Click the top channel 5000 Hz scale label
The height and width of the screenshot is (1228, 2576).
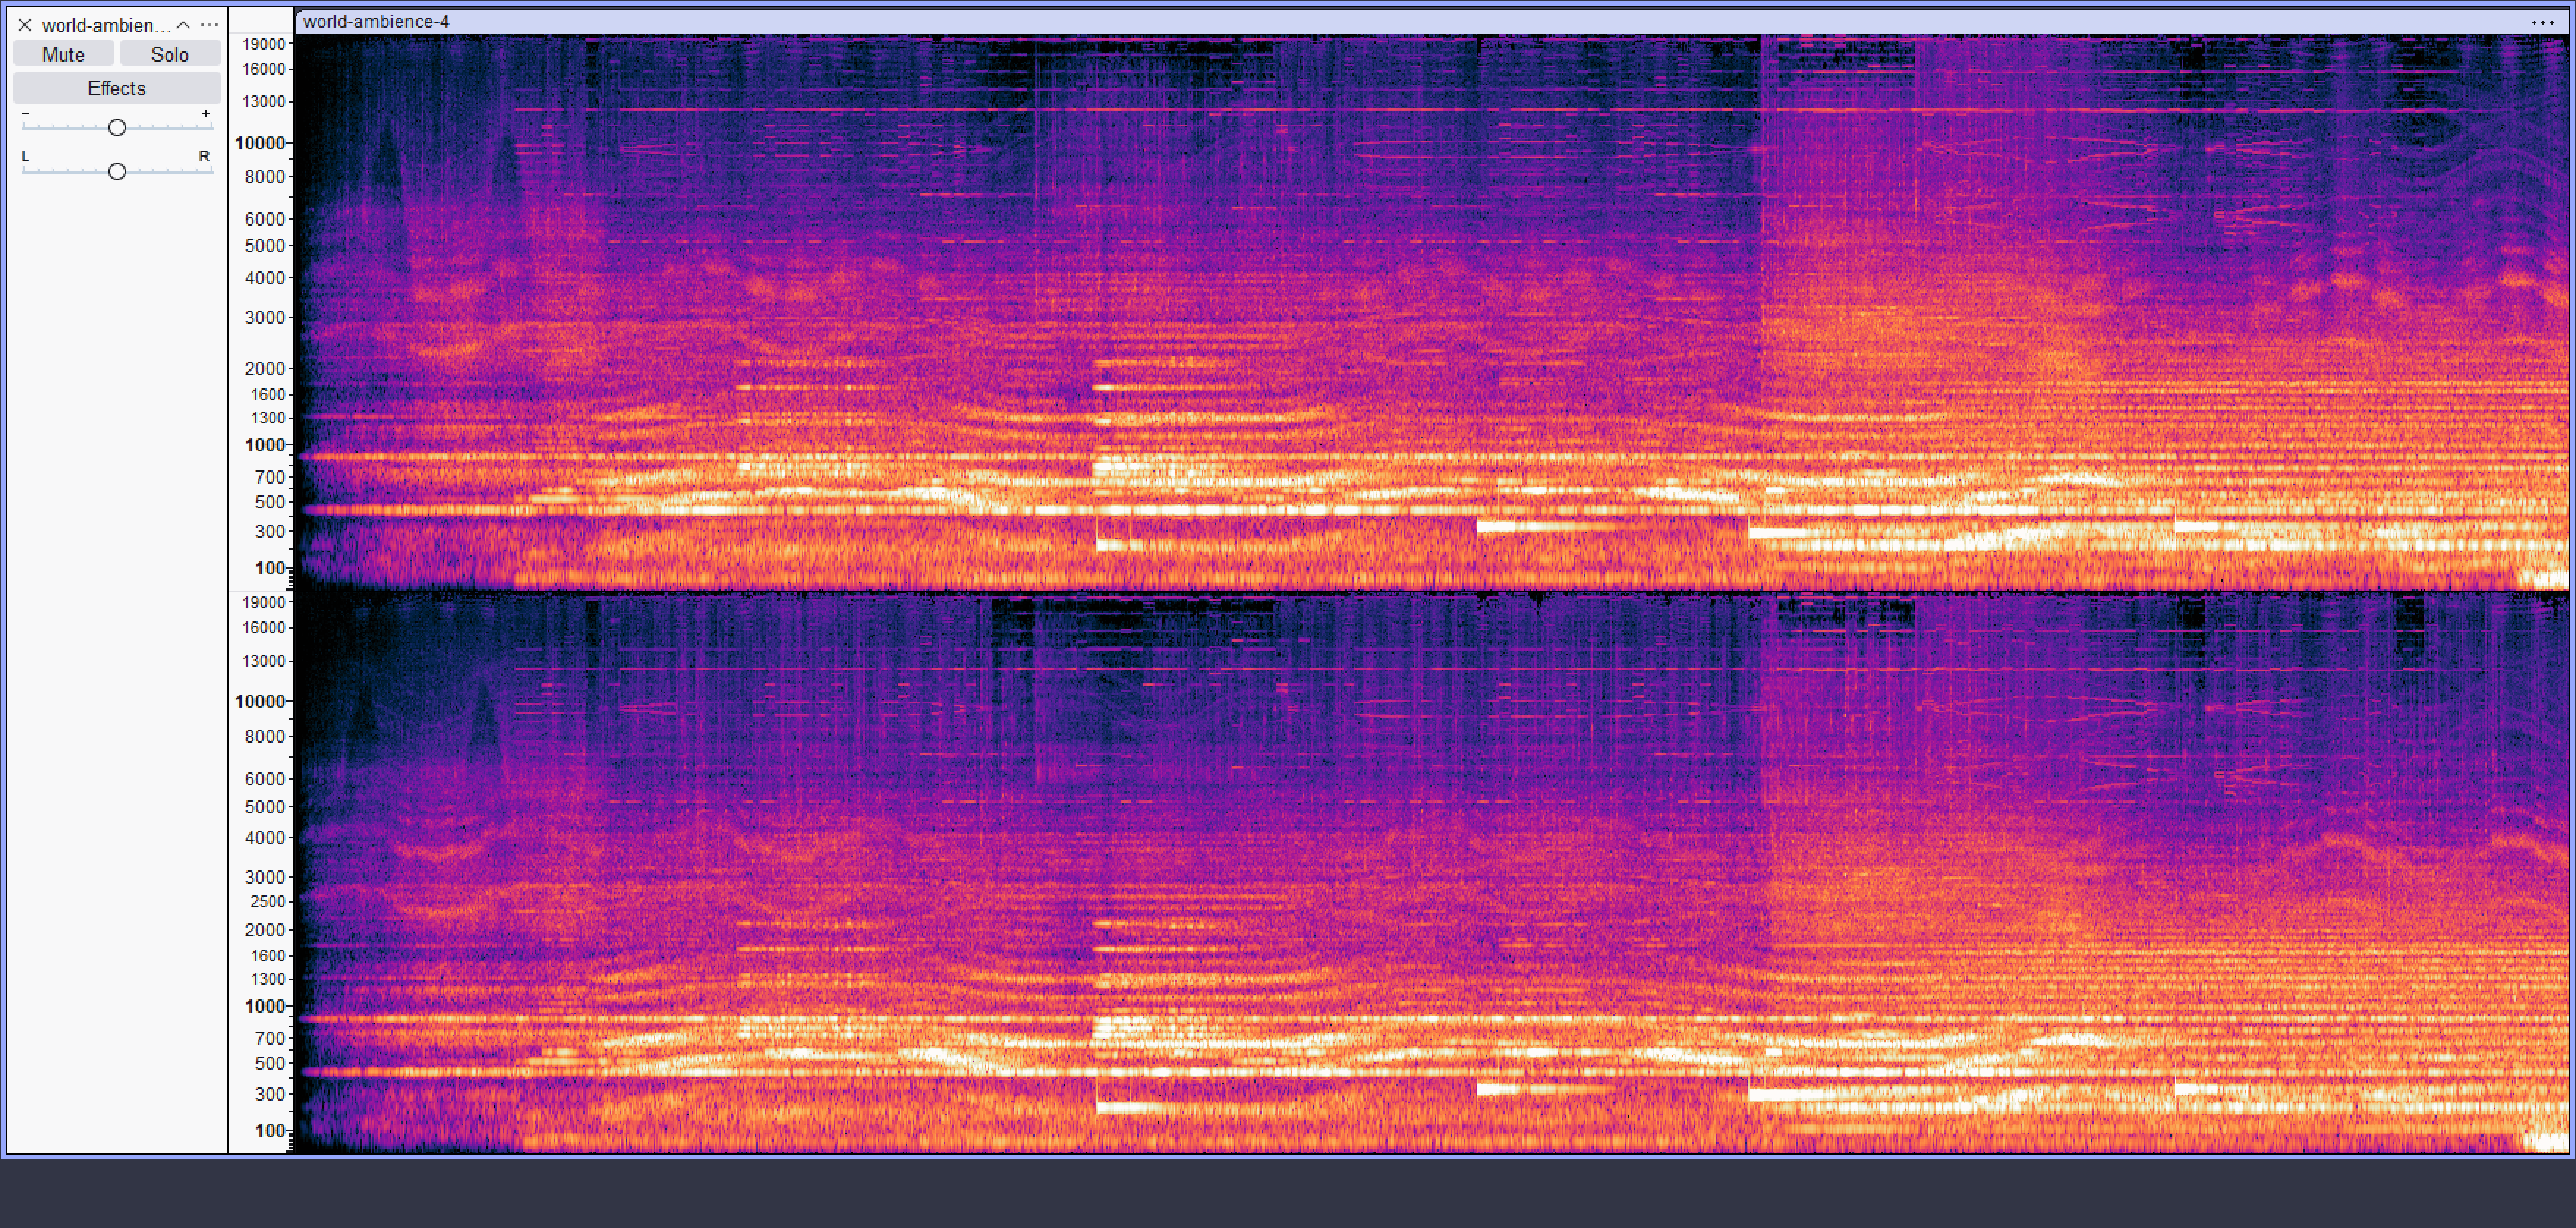click(x=265, y=245)
